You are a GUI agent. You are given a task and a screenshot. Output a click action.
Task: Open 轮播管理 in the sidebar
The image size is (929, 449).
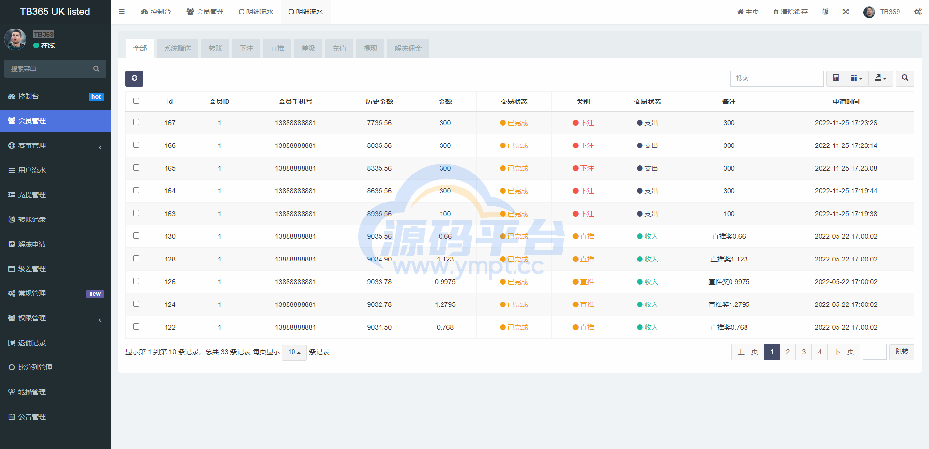pyautogui.click(x=55, y=392)
